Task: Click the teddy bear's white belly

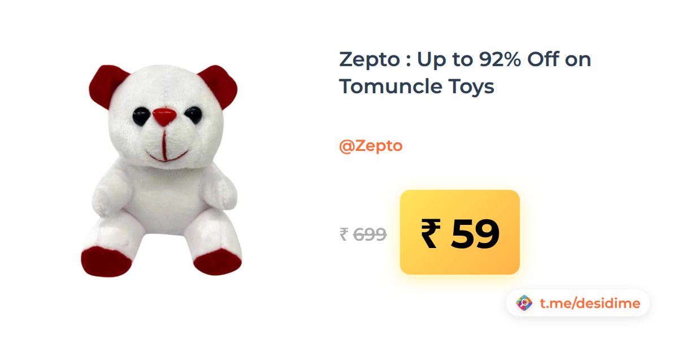Action: pos(163,198)
